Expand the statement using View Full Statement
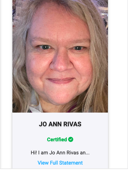The height and width of the screenshot is (170, 128). coord(60,163)
